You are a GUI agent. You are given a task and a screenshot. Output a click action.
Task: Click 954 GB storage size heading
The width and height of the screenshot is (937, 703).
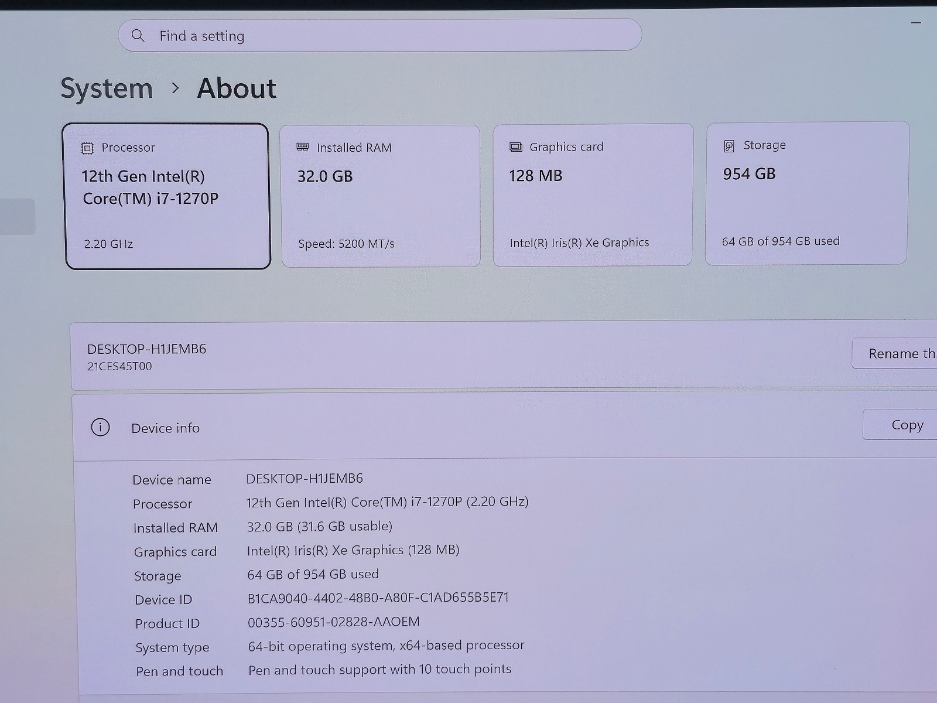[x=749, y=174]
